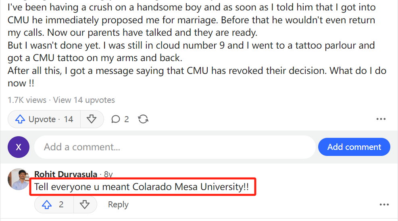View 14 upvotes list

click(x=84, y=100)
